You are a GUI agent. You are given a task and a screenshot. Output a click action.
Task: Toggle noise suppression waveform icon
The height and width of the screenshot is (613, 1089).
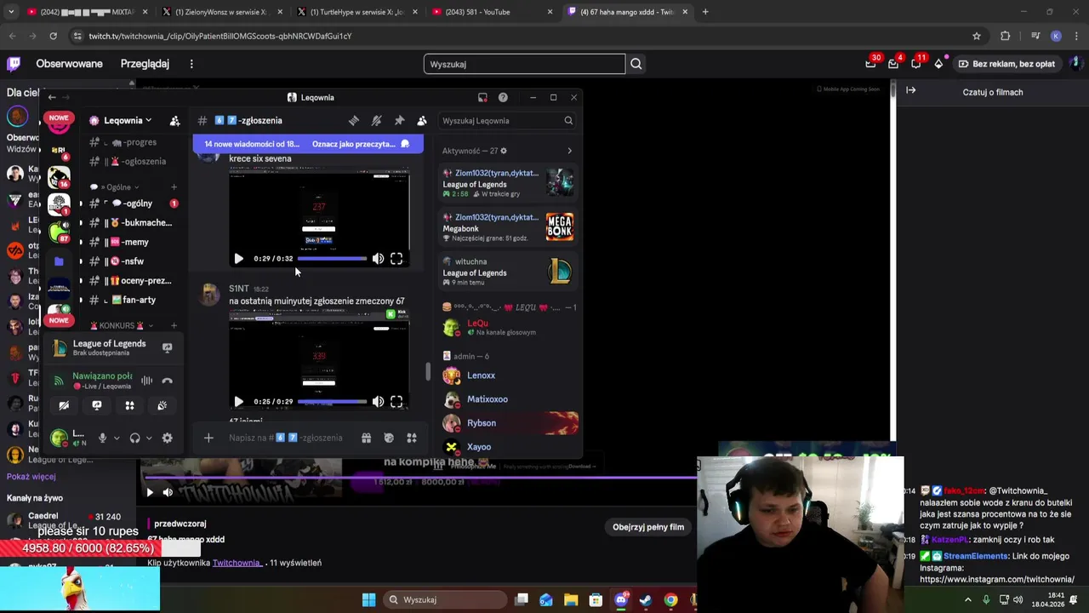click(146, 381)
